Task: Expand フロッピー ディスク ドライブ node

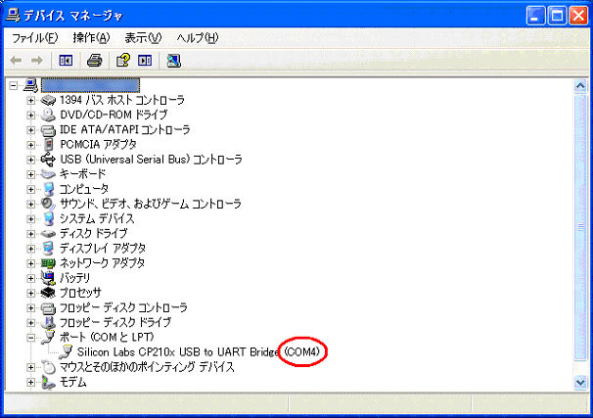Action: (x=31, y=323)
